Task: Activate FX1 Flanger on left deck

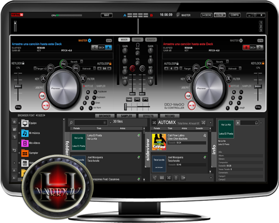Action: pos(50,68)
